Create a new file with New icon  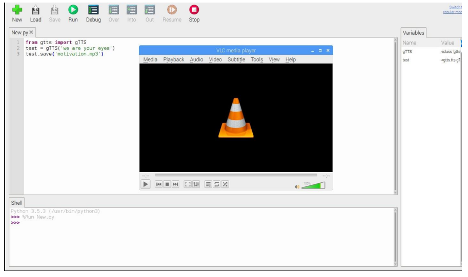pyautogui.click(x=17, y=10)
